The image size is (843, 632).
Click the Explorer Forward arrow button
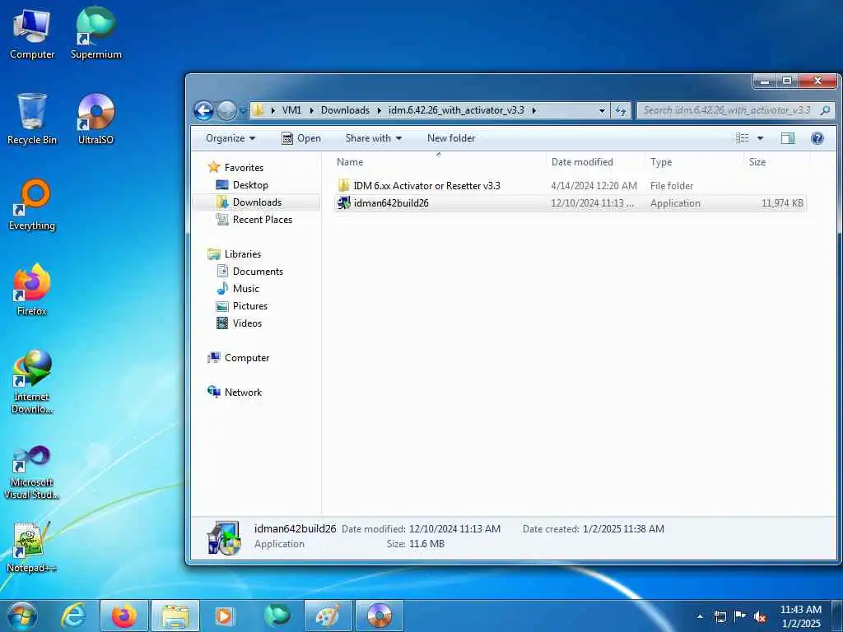coord(226,111)
